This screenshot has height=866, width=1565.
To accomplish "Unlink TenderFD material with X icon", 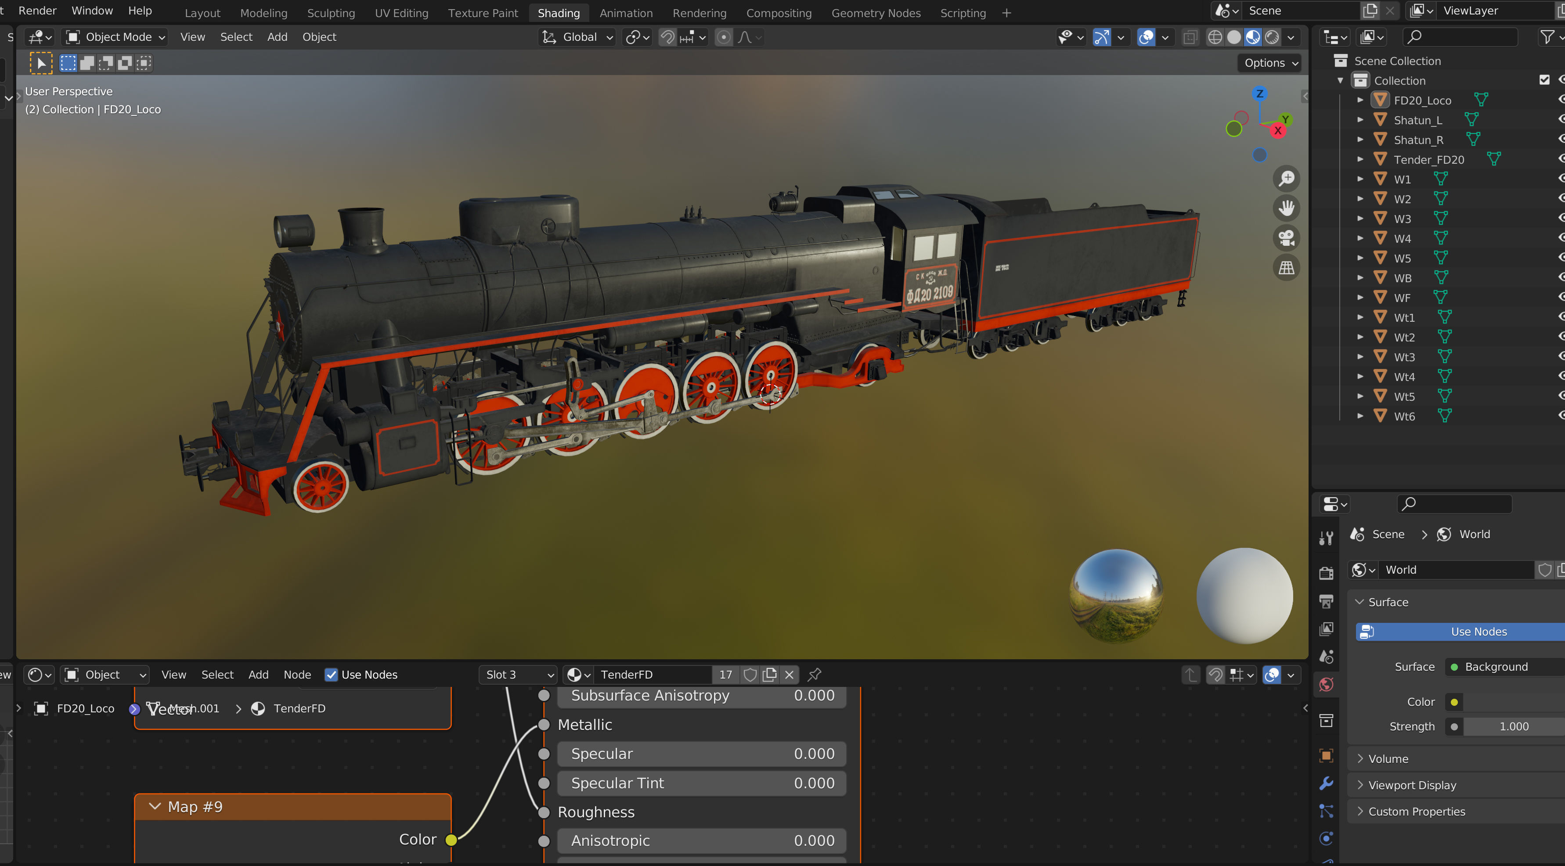I will coord(789,674).
